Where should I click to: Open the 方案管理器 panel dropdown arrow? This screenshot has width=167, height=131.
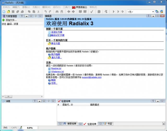pos(26,16)
